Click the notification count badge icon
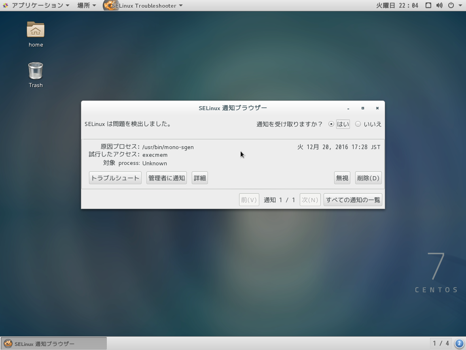This screenshot has height=350, width=466. 459,344
